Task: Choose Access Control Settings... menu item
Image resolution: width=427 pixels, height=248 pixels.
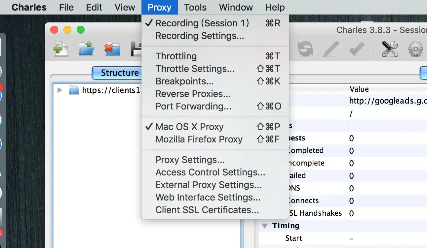Action: [215, 172]
